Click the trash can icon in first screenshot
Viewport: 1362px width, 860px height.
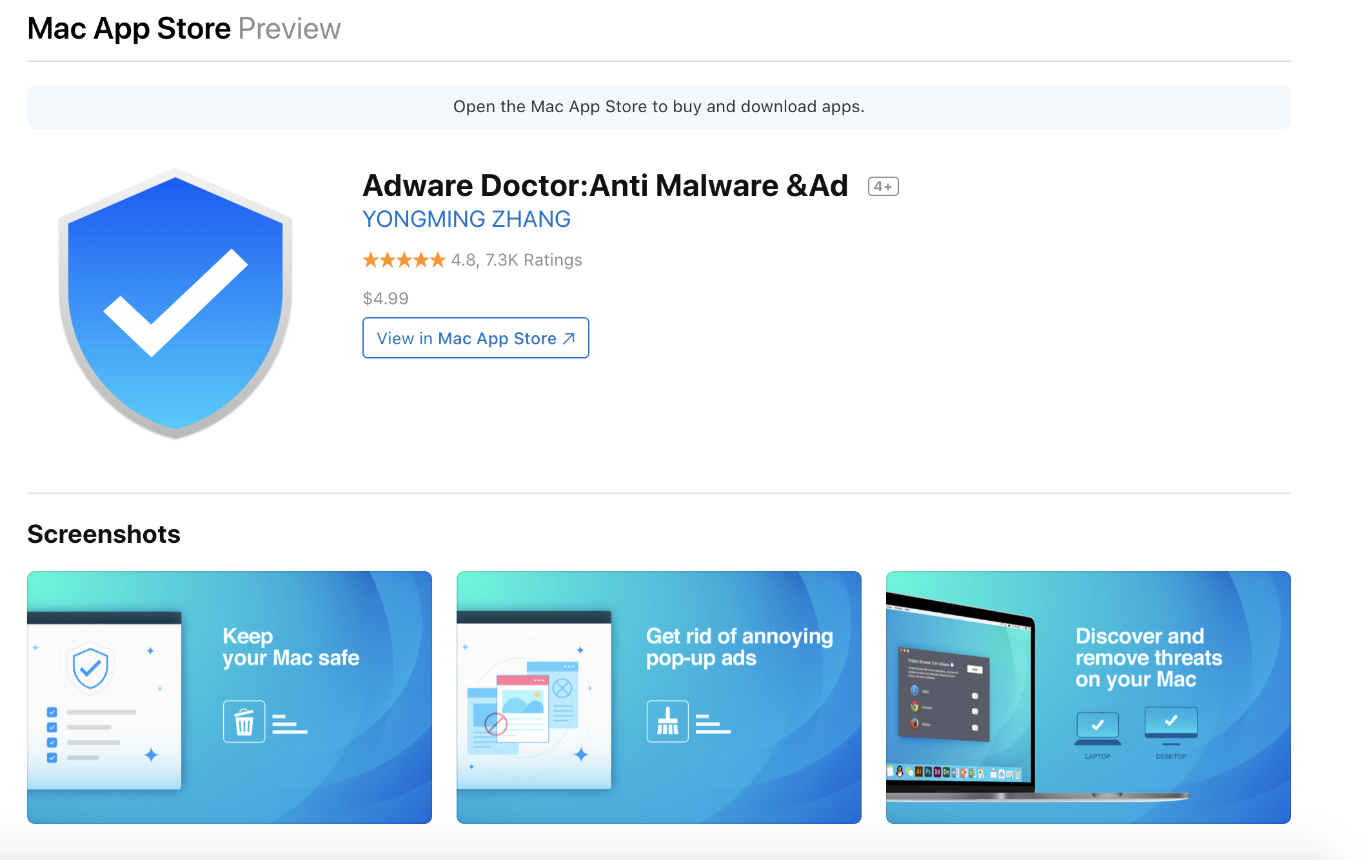[244, 721]
